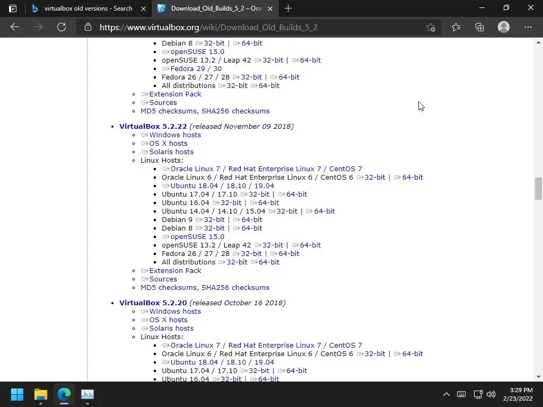The height and width of the screenshot is (407, 543).
Task: Open VirtualBox 5.2.20 heading link
Action: pyautogui.click(x=153, y=303)
